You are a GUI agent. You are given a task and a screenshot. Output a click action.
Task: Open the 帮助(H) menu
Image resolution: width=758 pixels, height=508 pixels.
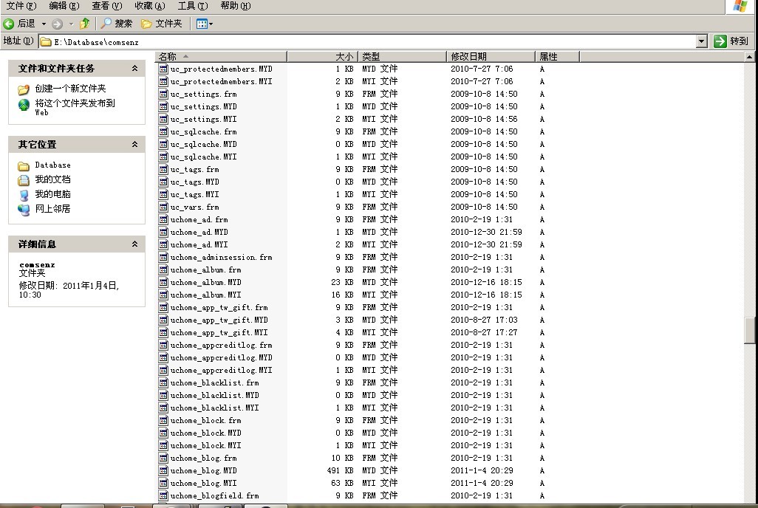tap(236, 6)
